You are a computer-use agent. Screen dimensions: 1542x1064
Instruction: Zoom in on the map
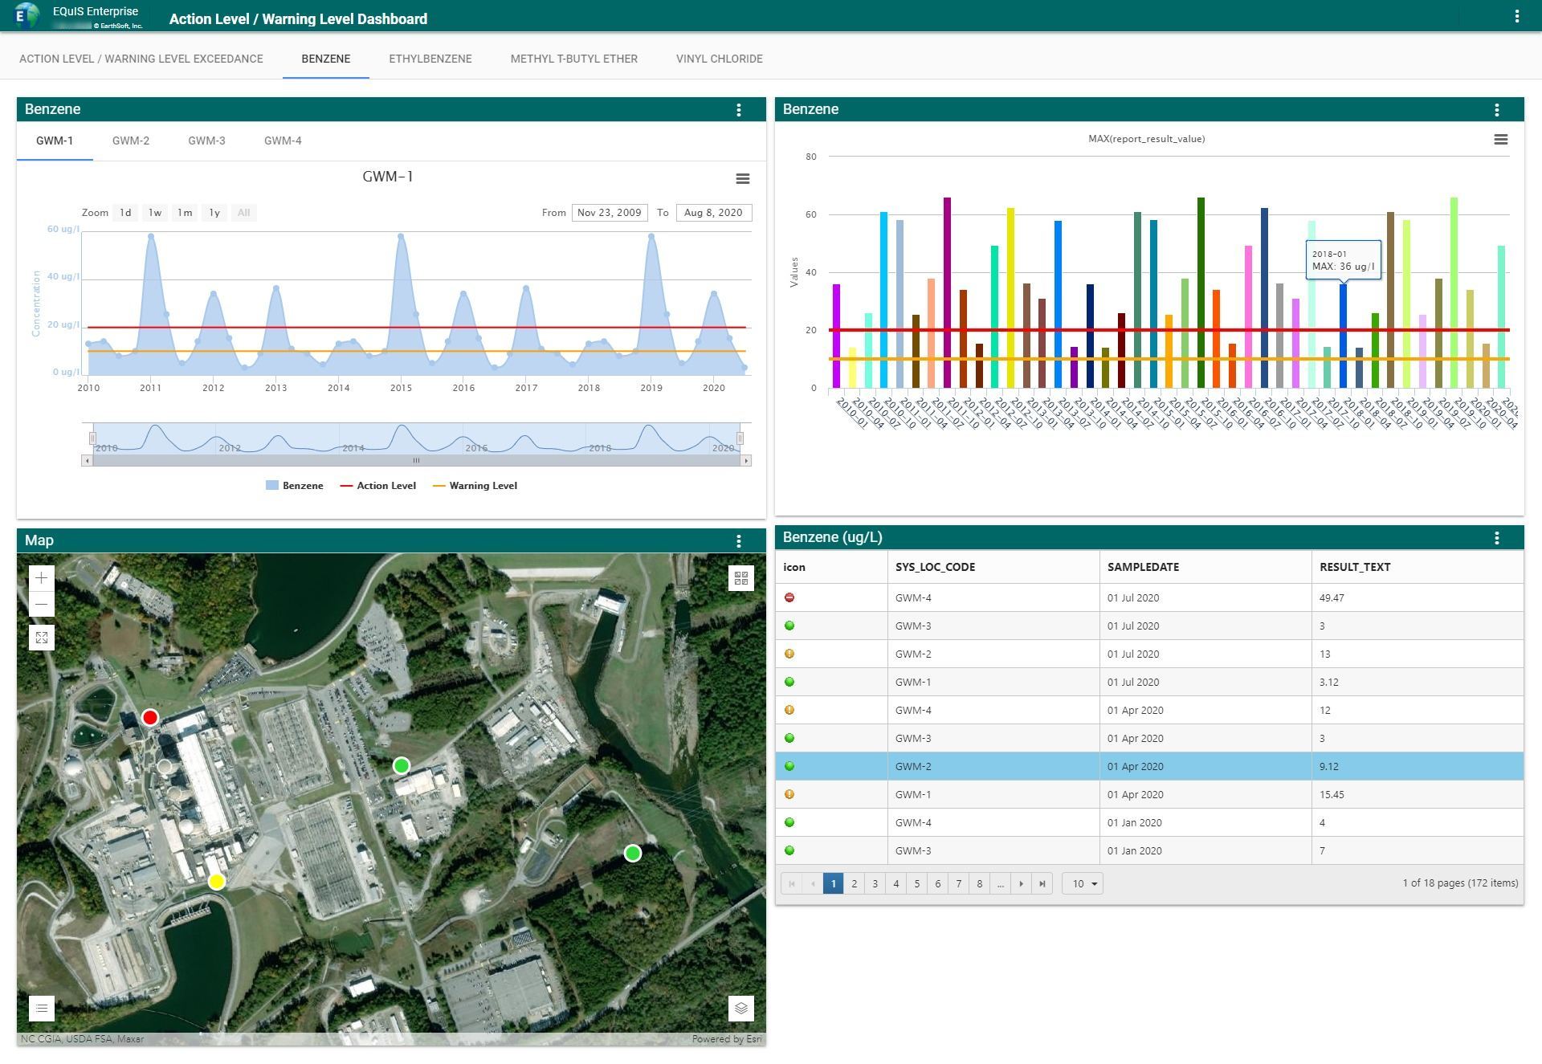(x=42, y=578)
